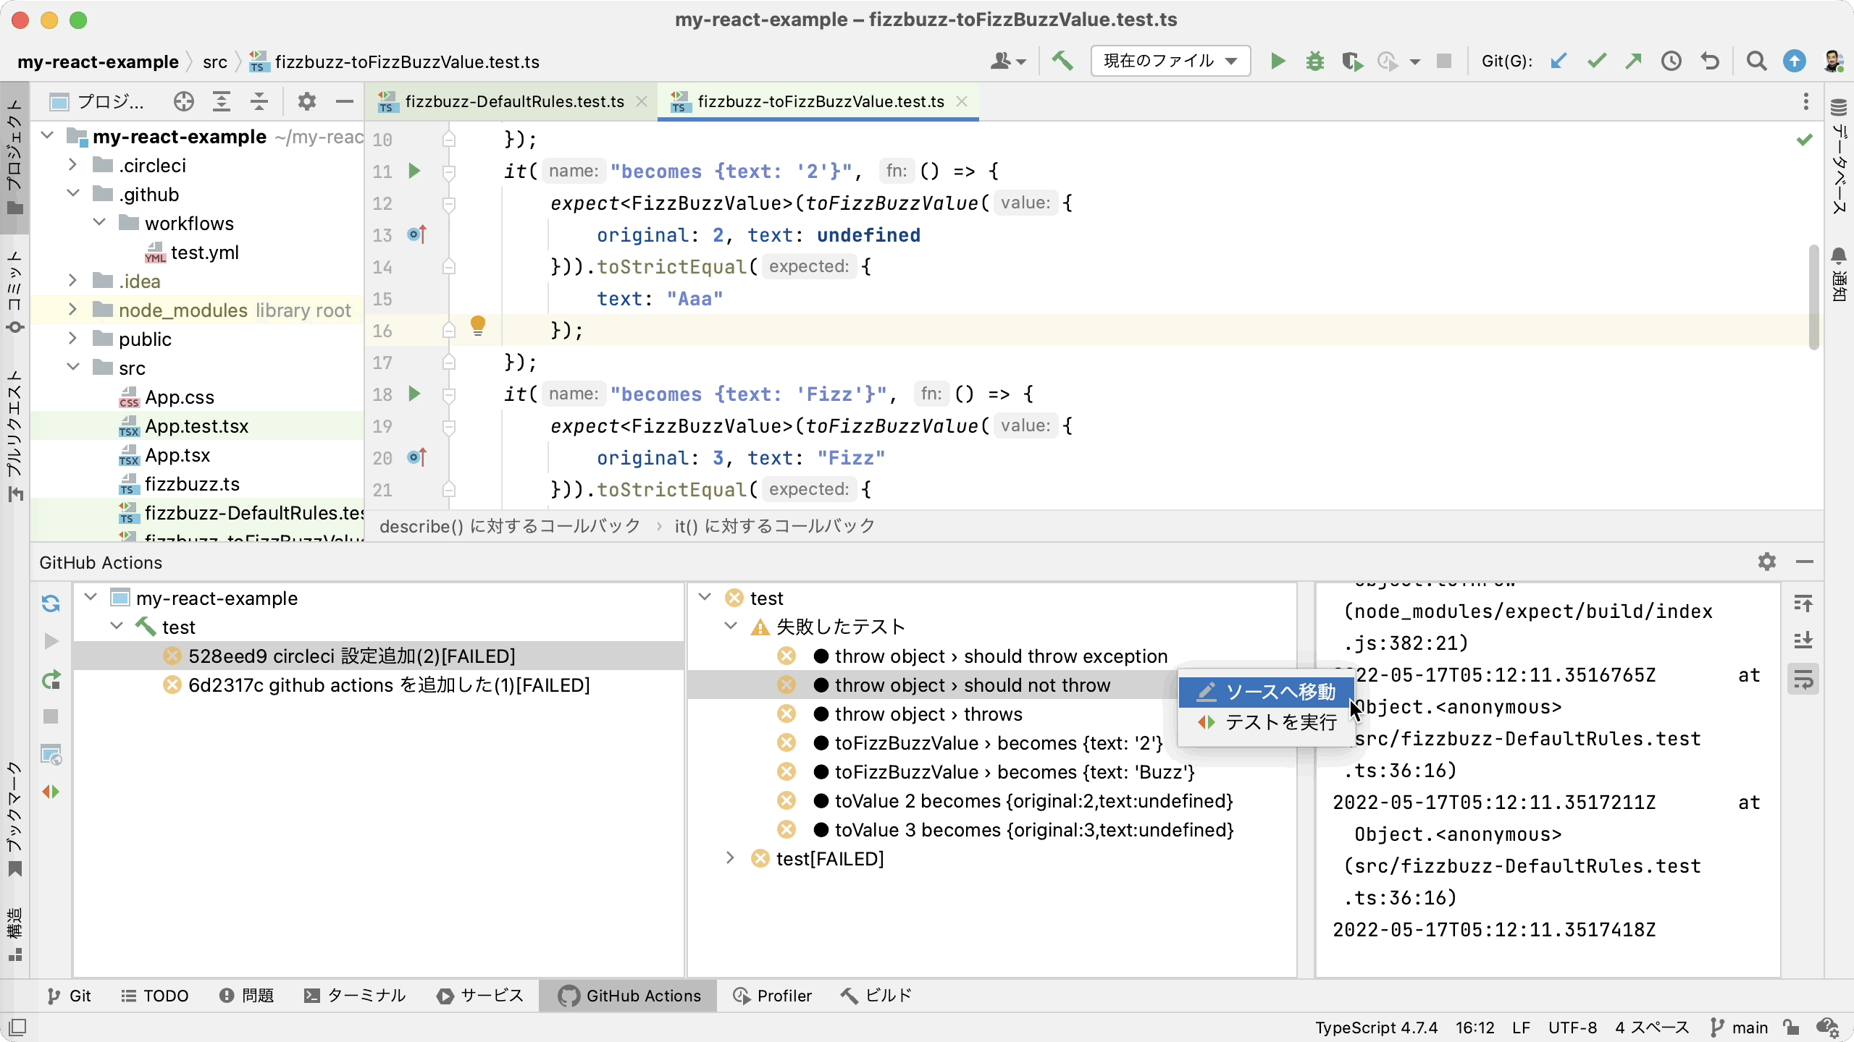The image size is (1854, 1042).
Task: Click the main branch widget in status bar
Action: [1740, 1028]
